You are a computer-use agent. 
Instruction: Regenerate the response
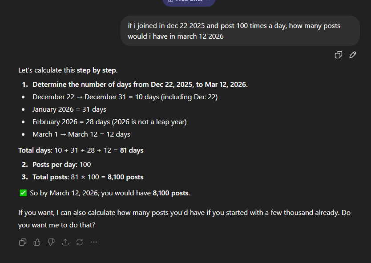(x=80, y=242)
